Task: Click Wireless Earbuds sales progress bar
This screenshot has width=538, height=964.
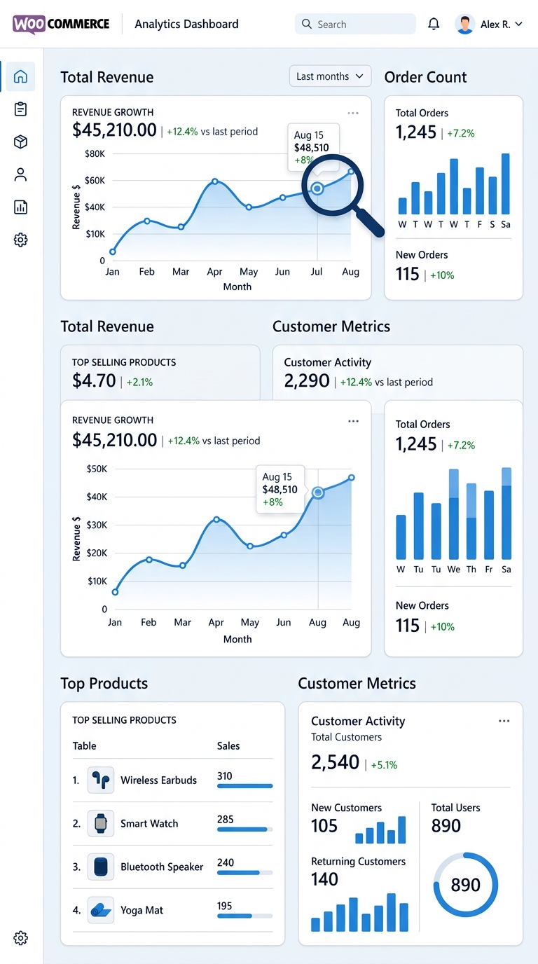Action: point(244,786)
